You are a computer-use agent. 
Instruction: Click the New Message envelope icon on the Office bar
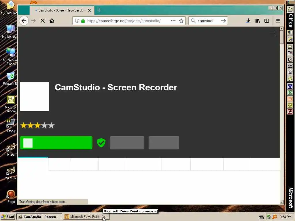290,47
